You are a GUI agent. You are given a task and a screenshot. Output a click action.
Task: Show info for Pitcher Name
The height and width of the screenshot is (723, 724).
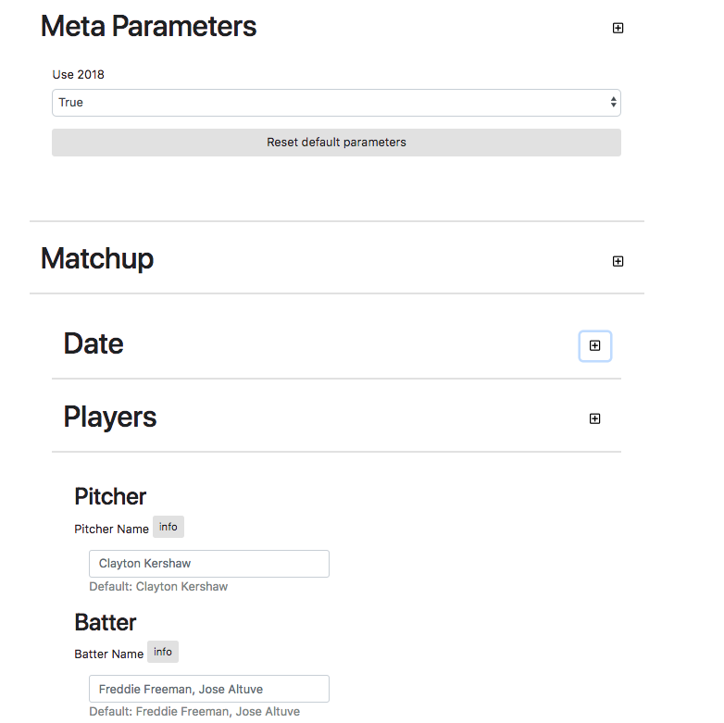tap(168, 527)
